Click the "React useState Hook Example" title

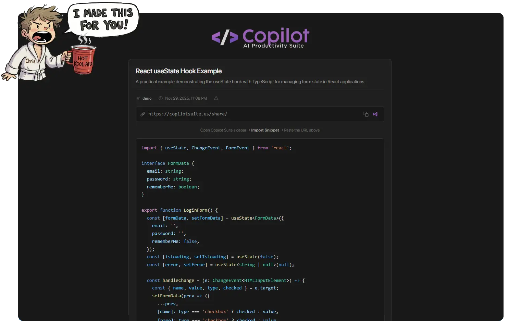coord(178,71)
